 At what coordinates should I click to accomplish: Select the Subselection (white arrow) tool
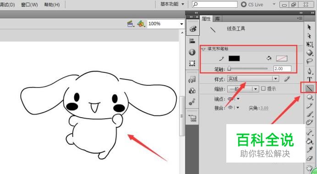[x=309, y=36]
